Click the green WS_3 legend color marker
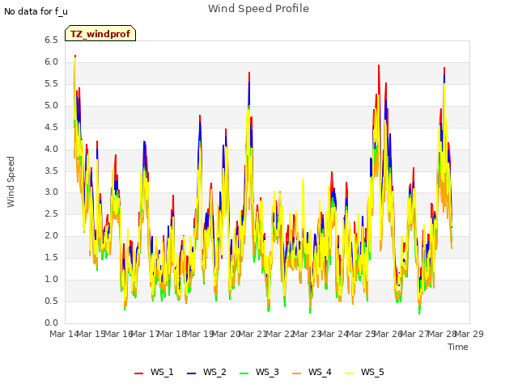The image size is (518, 388). point(244,373)
